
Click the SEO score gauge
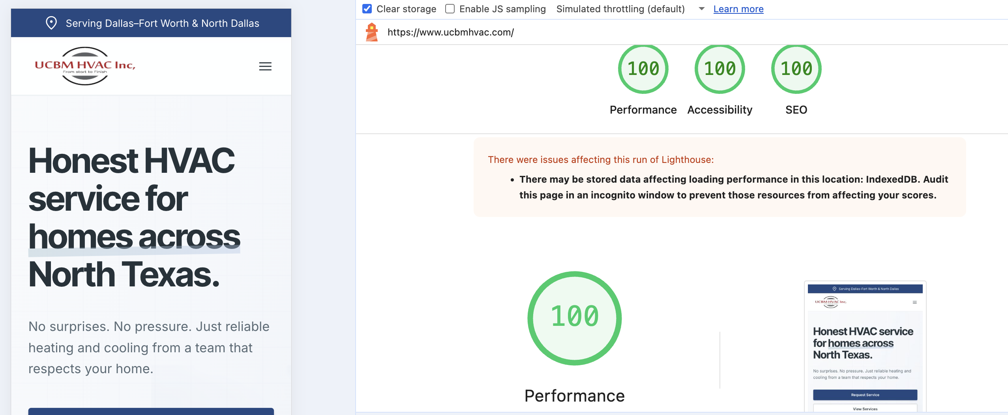coord(796,68)
